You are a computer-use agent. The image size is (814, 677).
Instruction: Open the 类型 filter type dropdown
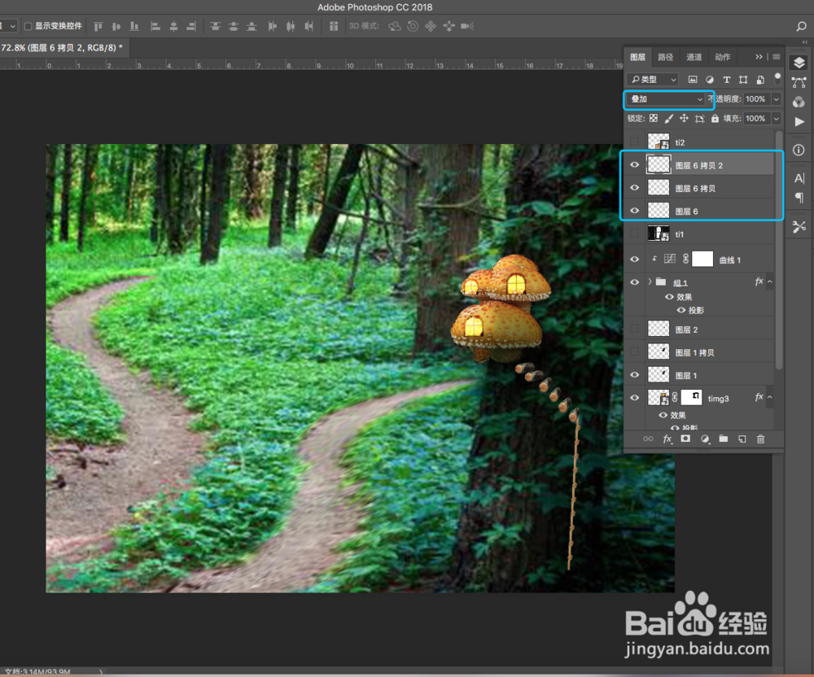pos(653,80)
